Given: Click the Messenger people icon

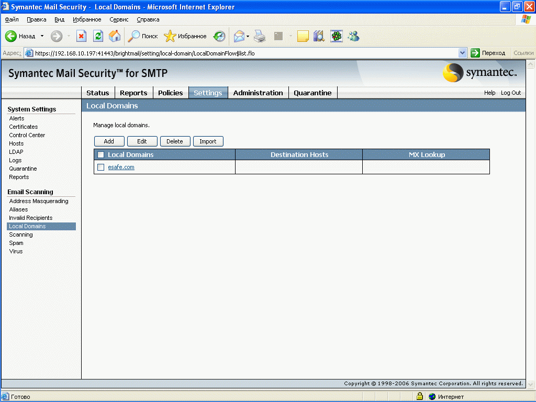Looking at the screenshot, I should [x=353, y=36].
